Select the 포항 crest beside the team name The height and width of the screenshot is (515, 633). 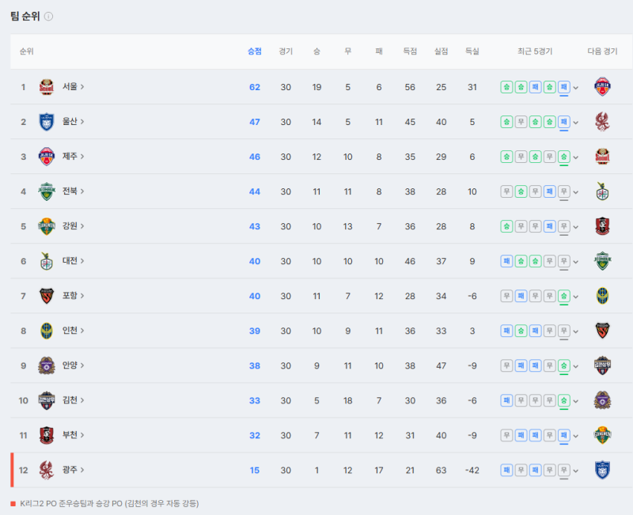click(x=47, y=296)
